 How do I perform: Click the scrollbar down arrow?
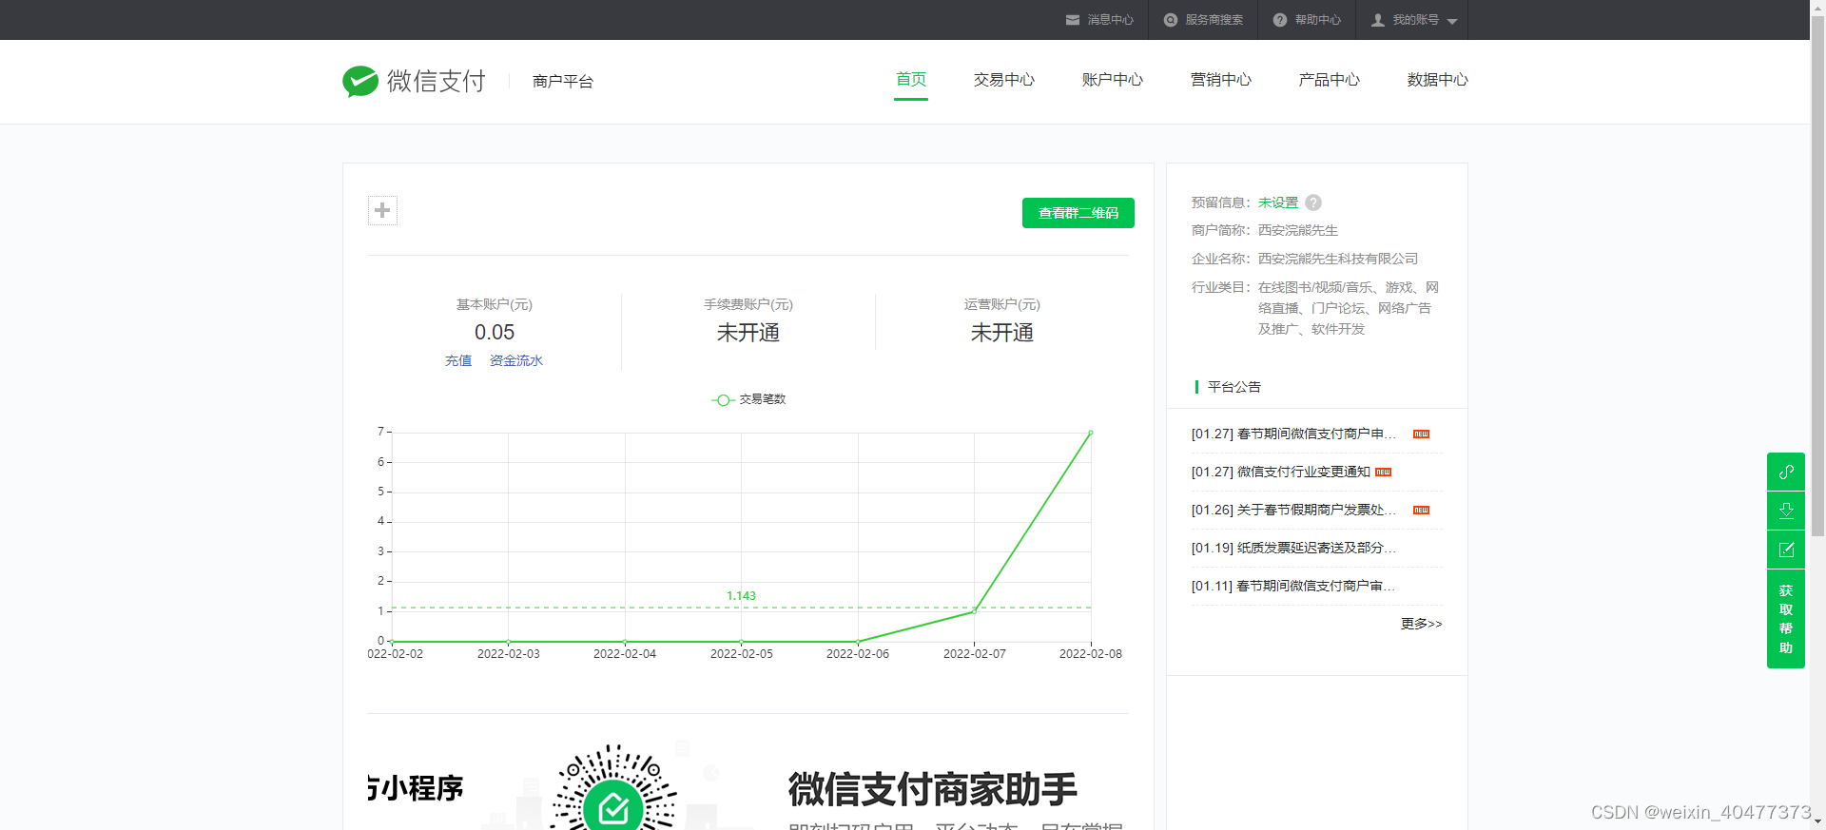1817,822
